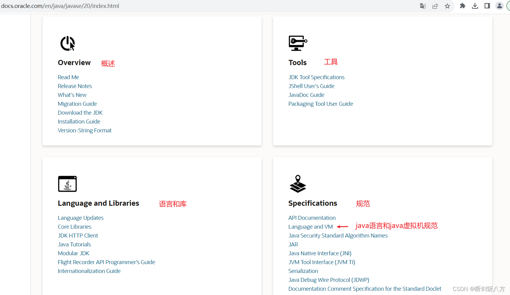Open Documentation Comment Specification for Standard Doclet link
This screenshot has width=510, height=295.
365,289
